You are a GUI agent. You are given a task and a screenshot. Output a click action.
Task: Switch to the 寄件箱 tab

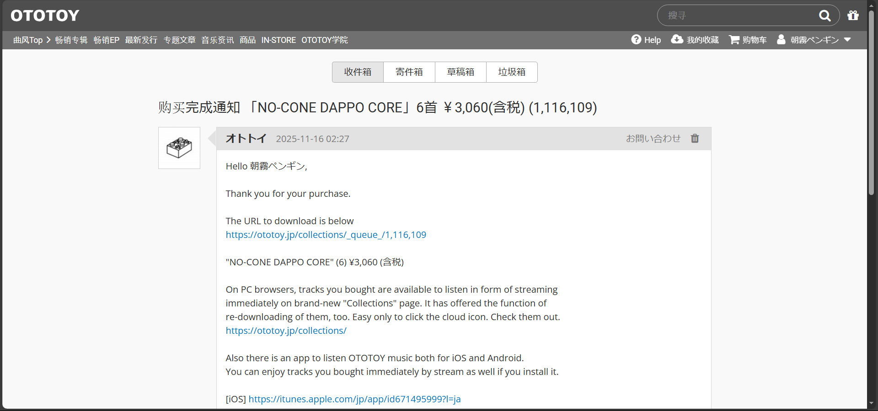409,72
